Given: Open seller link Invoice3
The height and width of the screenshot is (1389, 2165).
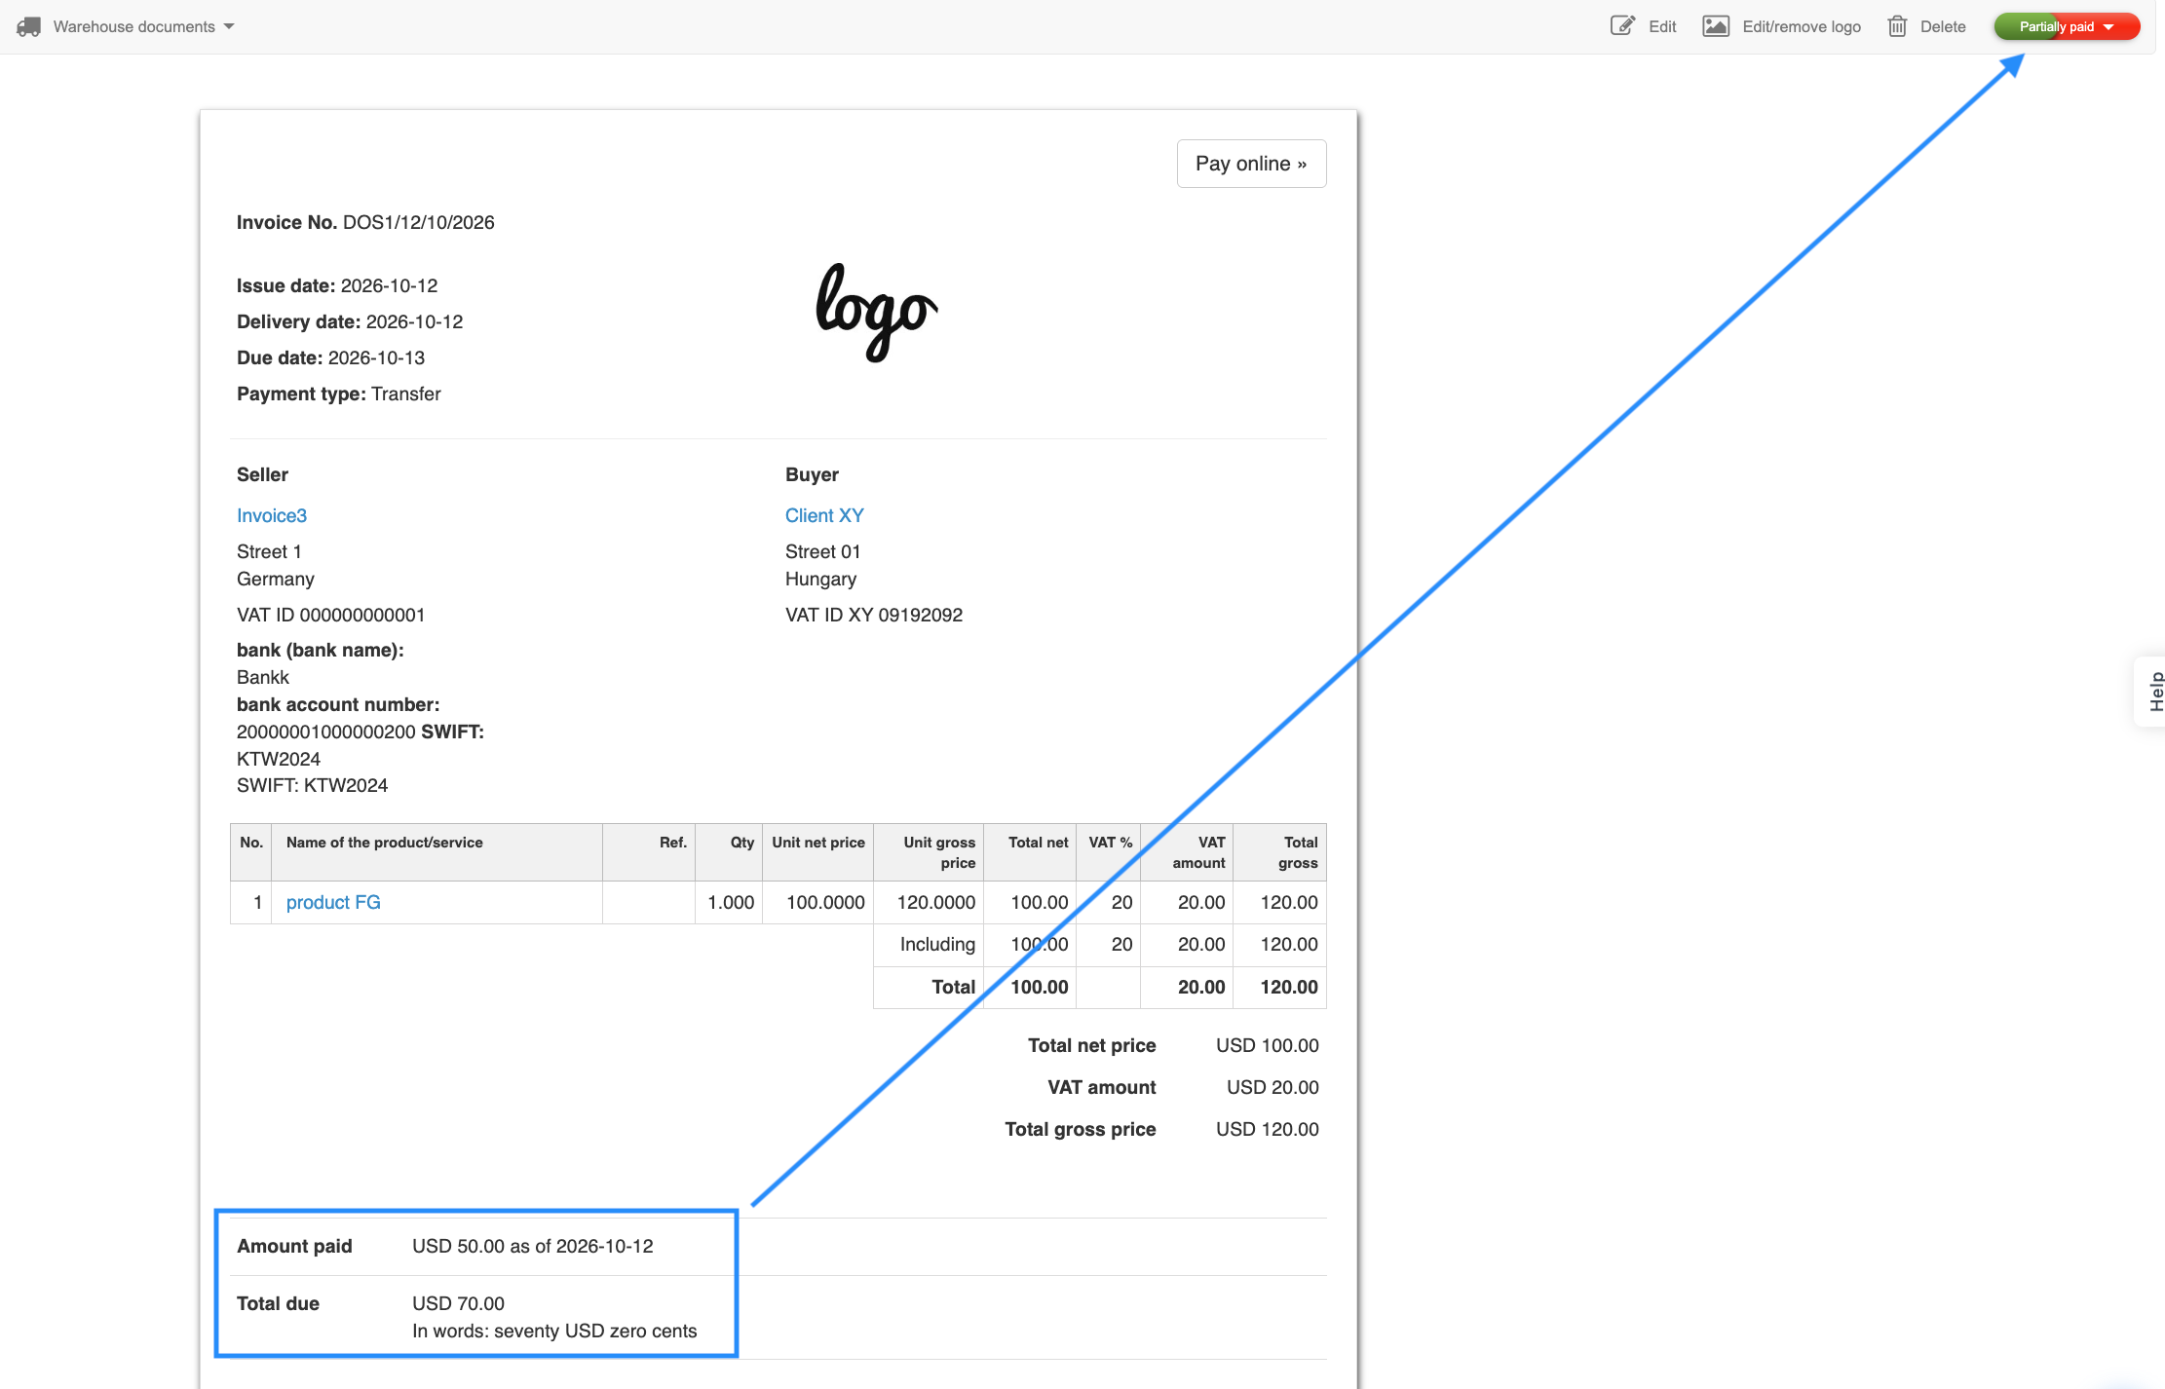Looking at the screenshot, I should pos(272,515).
